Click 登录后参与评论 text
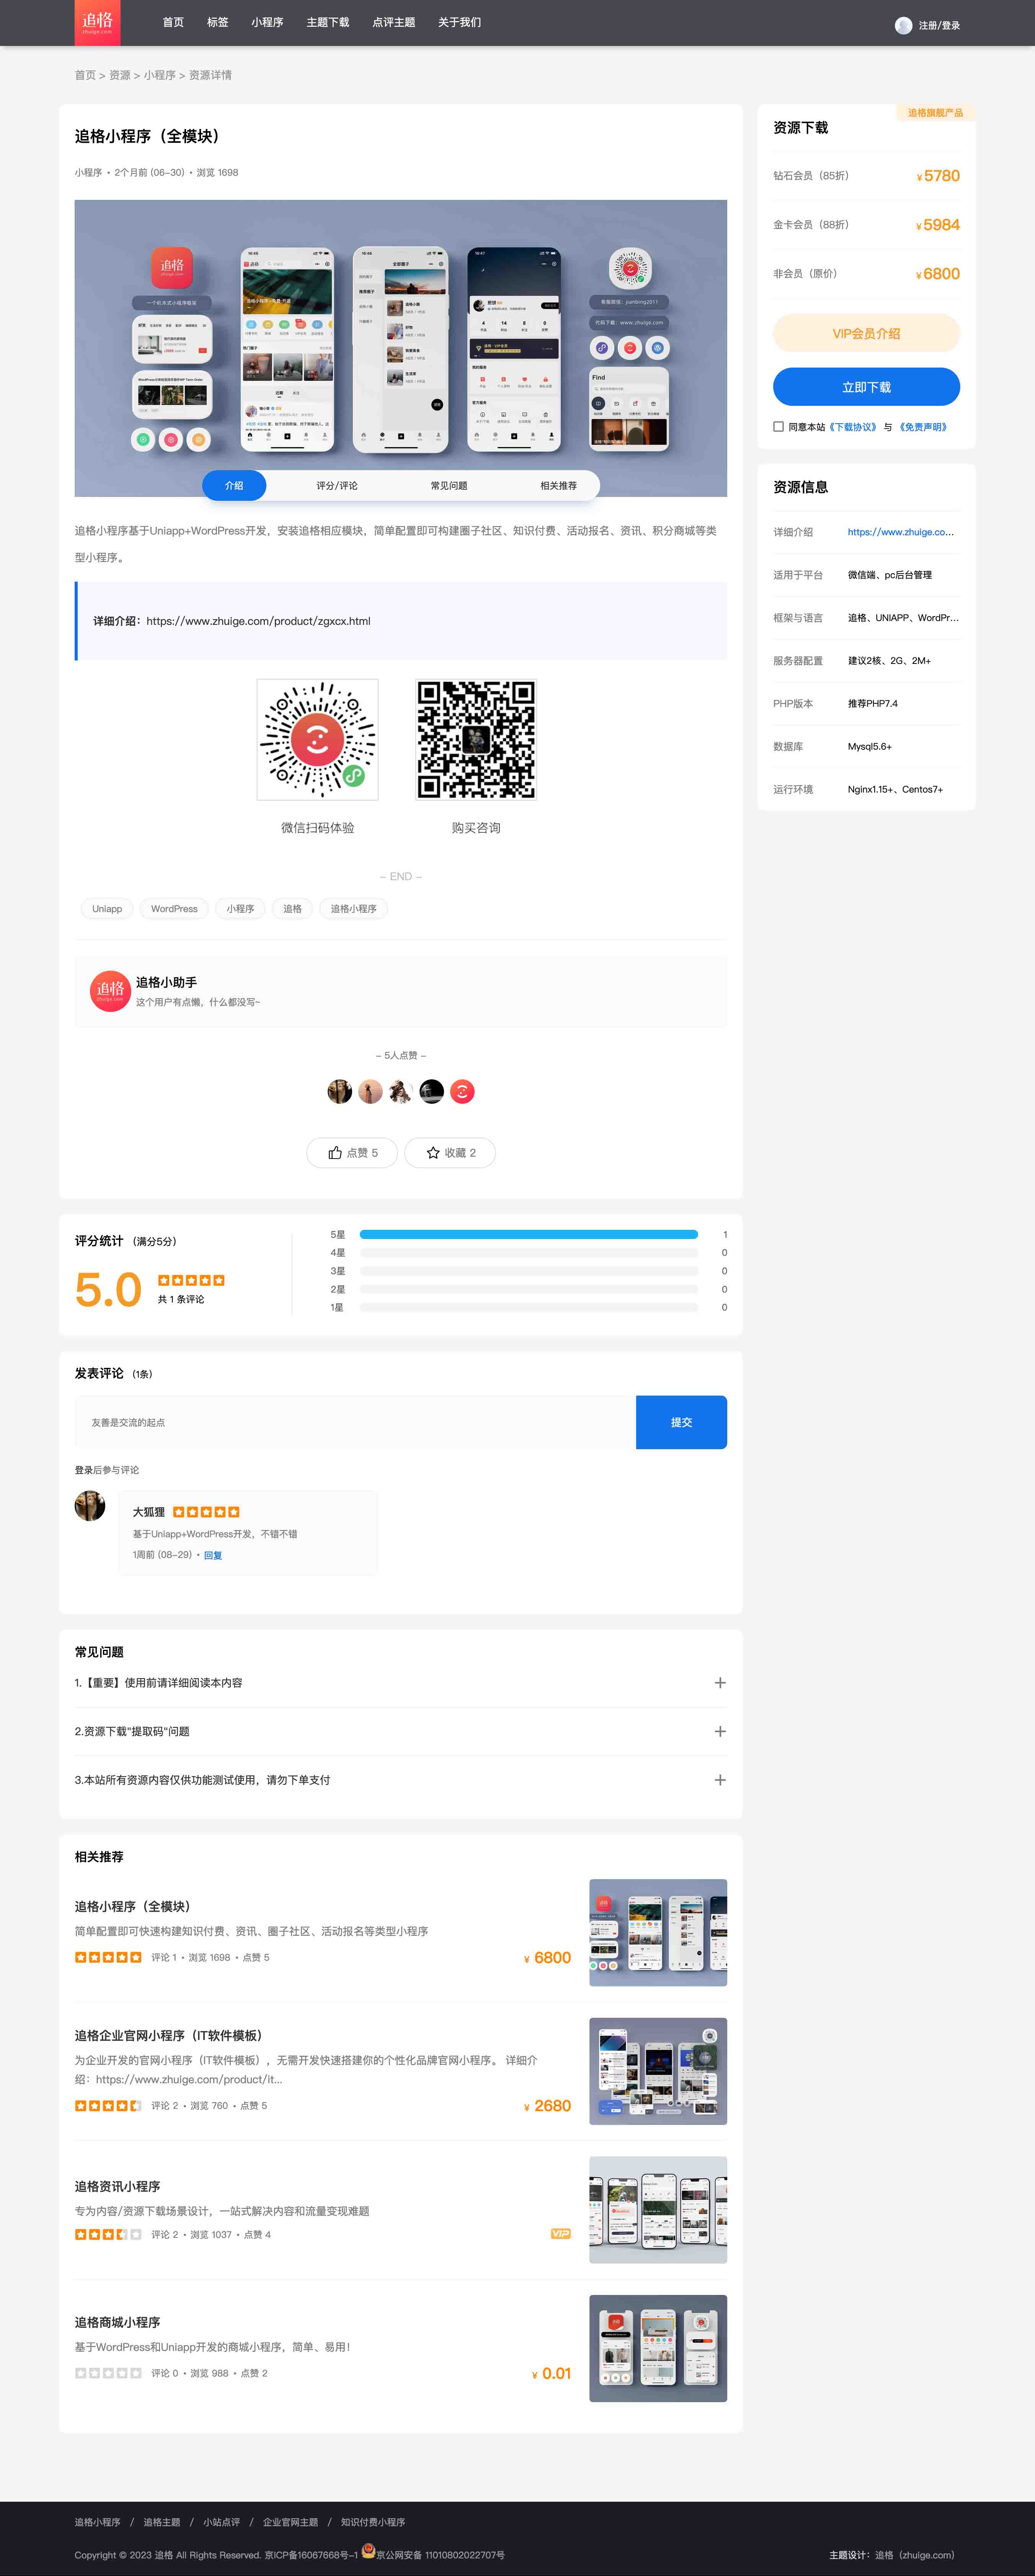This screenshot has height=2576, width=1035. coord(107,1470)
